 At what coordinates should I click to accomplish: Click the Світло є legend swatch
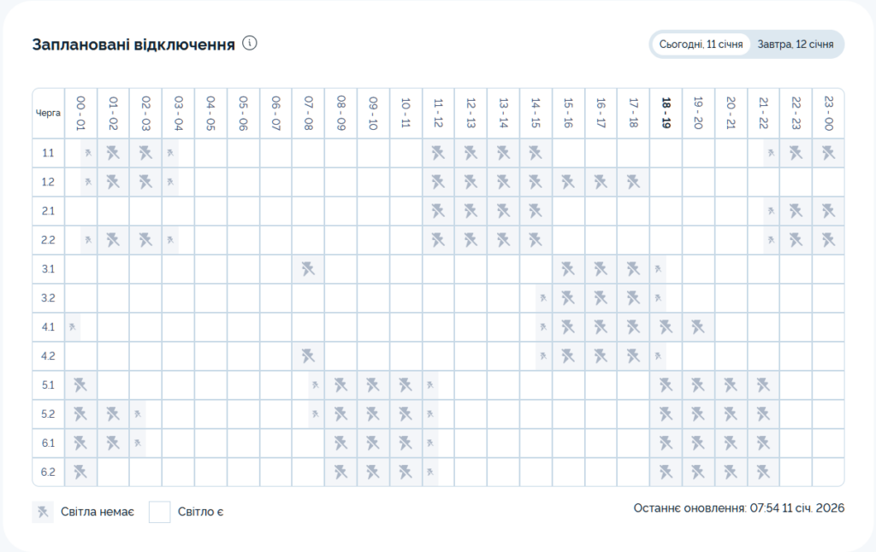(x=160, y=512)
